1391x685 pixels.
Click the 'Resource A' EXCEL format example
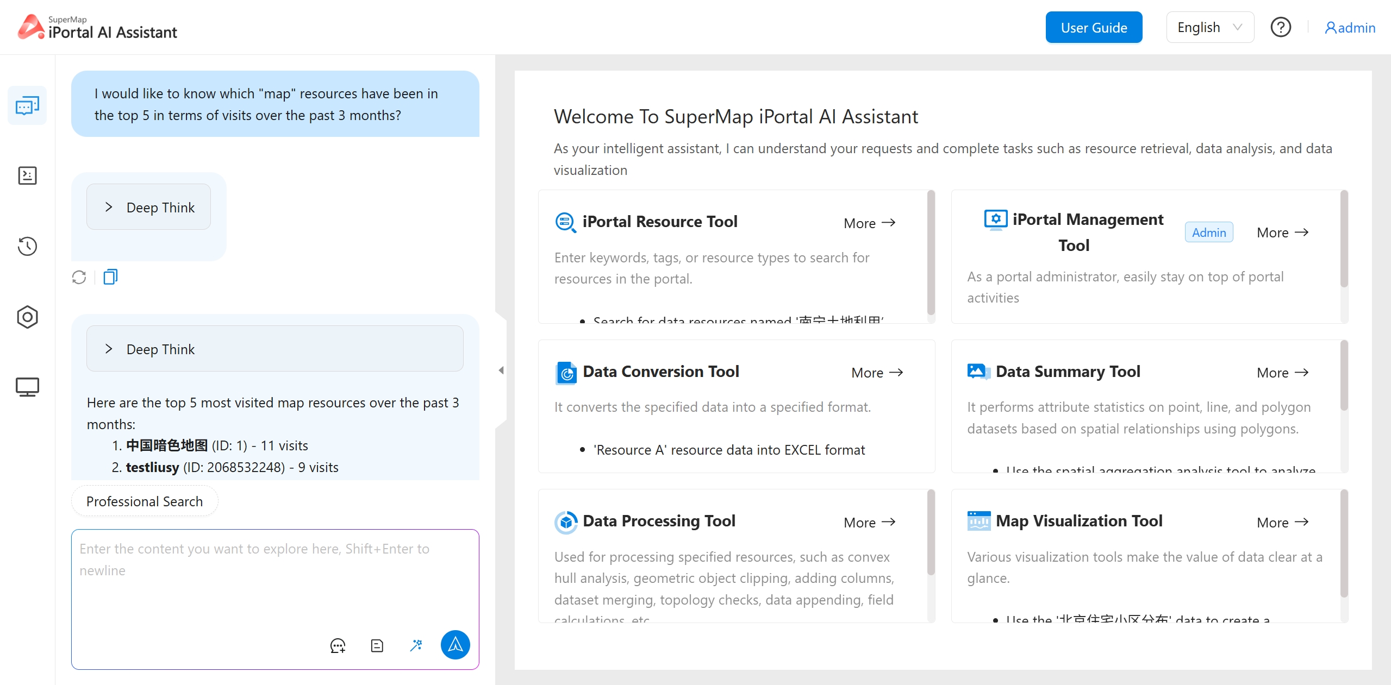pyautogui.click(x=729, y=450)
